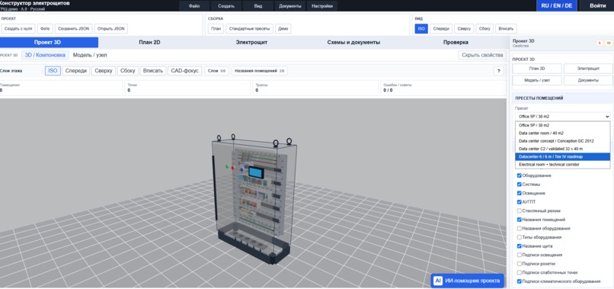Viewport: 614px width, 289px height.
Task: Open the Настройки menu
Action: [x=322, y=6]
